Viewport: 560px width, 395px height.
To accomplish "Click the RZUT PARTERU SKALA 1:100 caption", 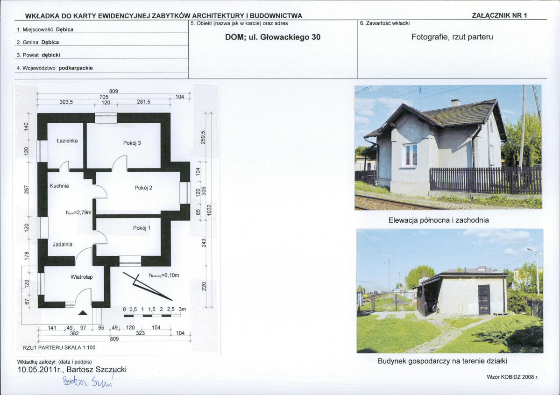I will click(x=59, y=347).
